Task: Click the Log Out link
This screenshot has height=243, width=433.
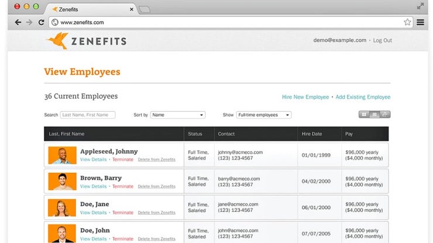Action: [383, 40]
